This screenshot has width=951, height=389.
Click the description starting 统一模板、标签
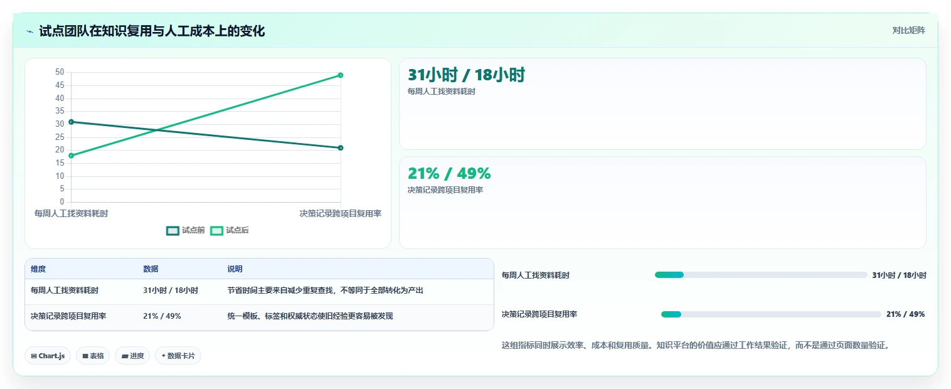(310, 316)
